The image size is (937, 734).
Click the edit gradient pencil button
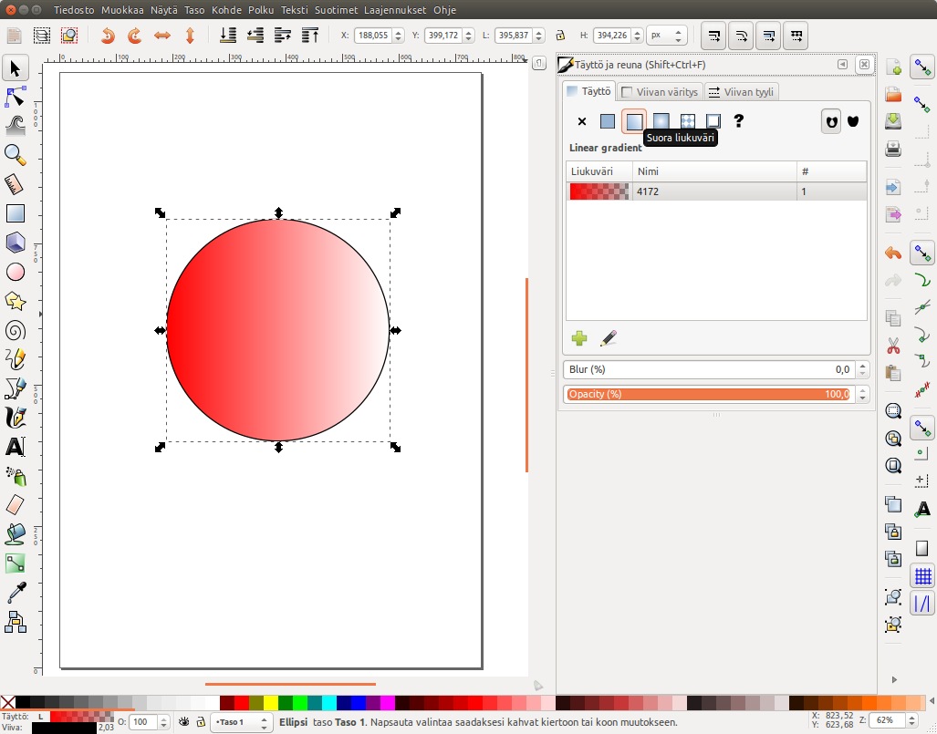click(x=609, y=338)
